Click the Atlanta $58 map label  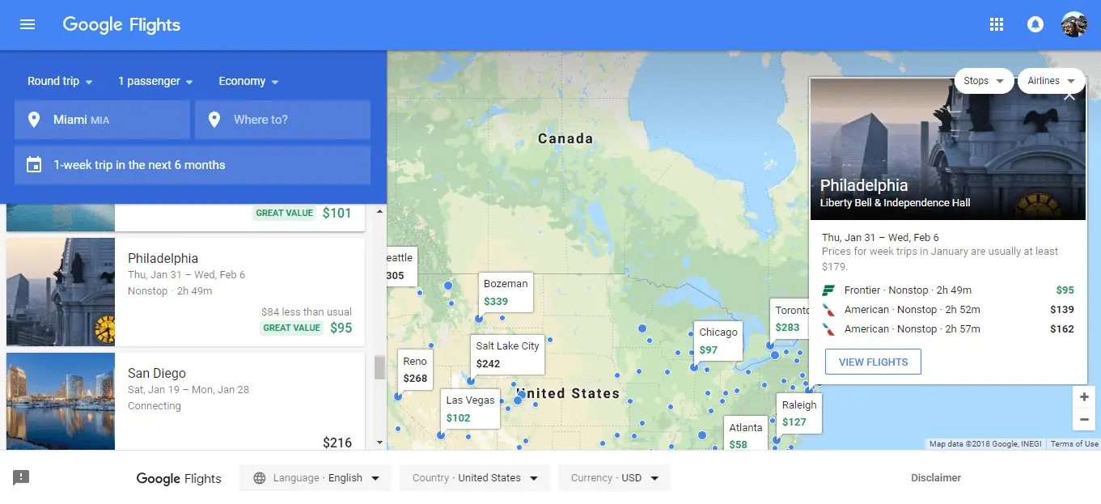point(745,434)
